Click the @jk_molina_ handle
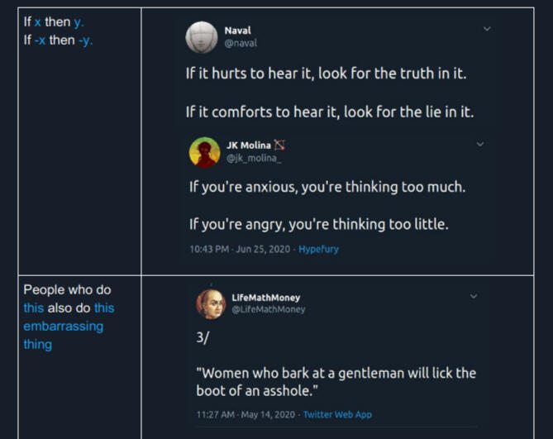 tap(250, 157)
